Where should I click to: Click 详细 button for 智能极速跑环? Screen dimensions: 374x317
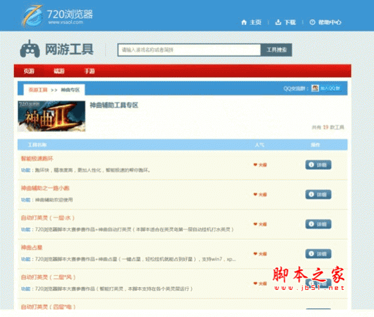point(318,165)
